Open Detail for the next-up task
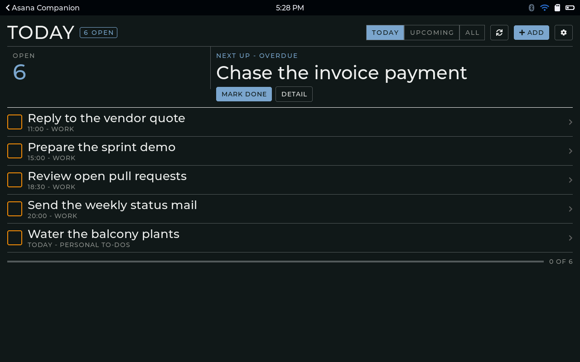 tap(294, 94)
